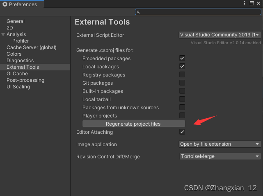Collapse the Analysis tree arrow

click(x=3, y=35)
